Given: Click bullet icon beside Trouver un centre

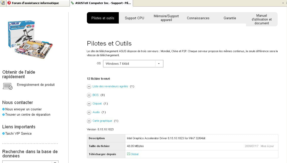Looking at the screenshot, I should [4, 114].
